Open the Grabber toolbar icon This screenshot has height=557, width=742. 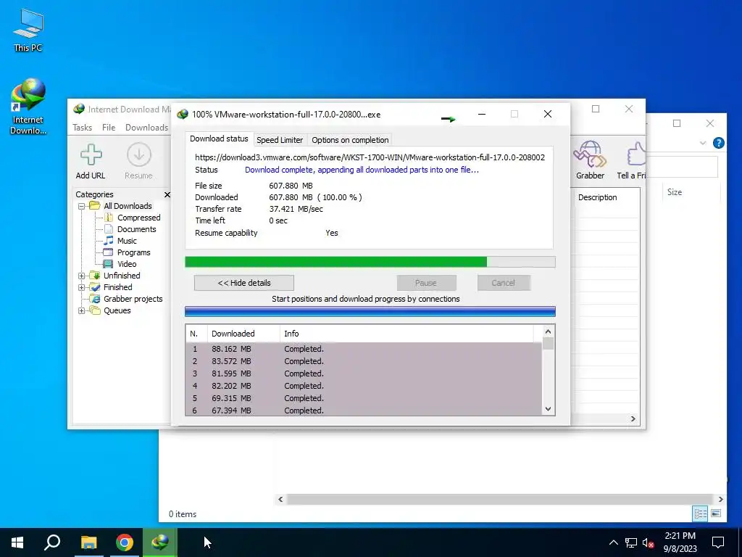pyautogui.click(x=590, y=154)
